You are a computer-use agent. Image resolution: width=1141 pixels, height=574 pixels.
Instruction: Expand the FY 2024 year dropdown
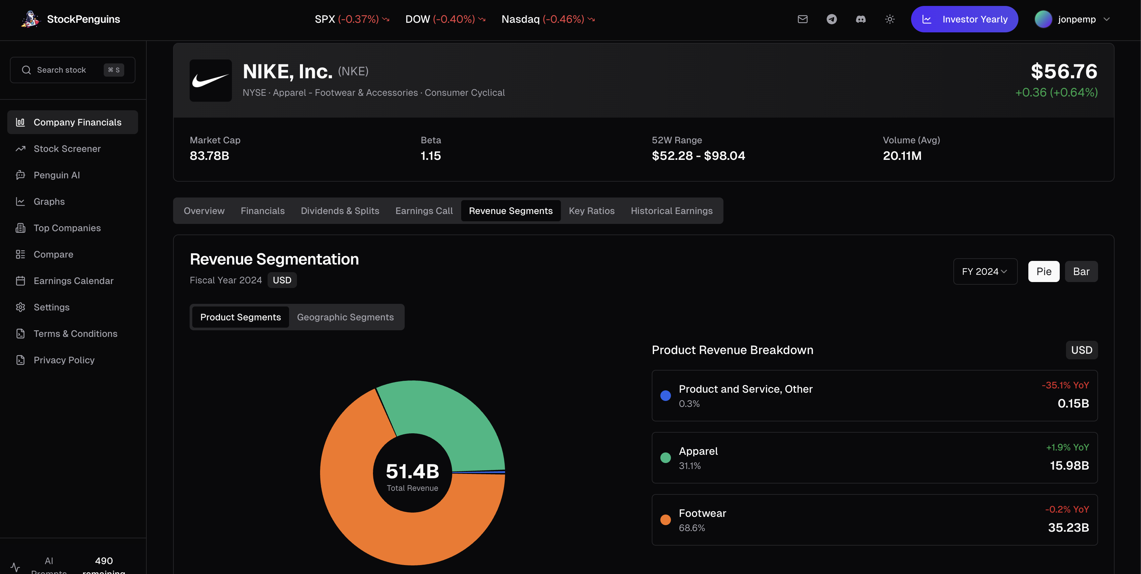[985, 271]
